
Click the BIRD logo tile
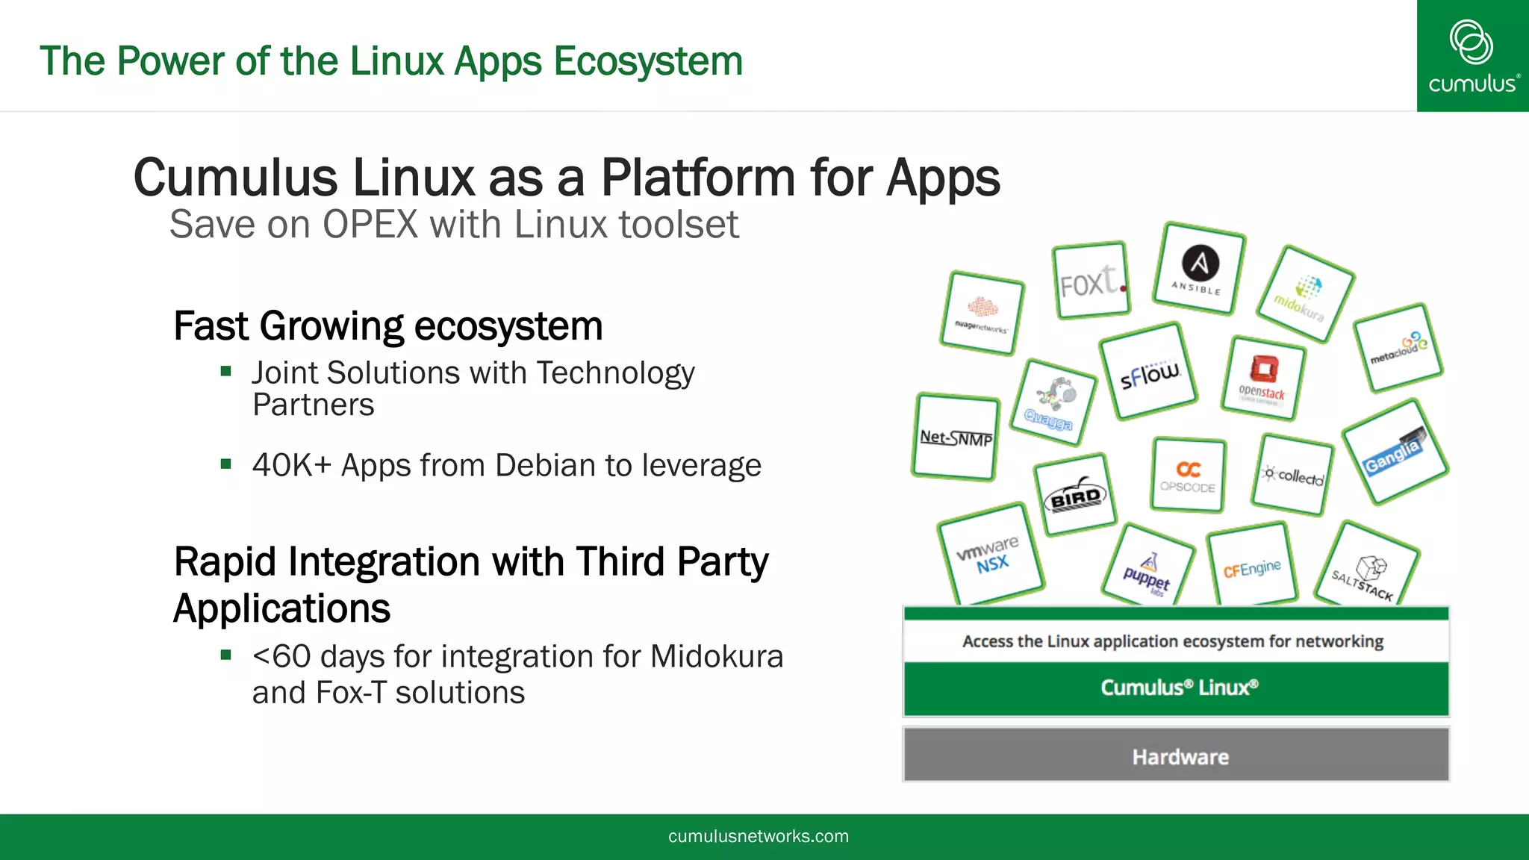(x=1075, y=494)
